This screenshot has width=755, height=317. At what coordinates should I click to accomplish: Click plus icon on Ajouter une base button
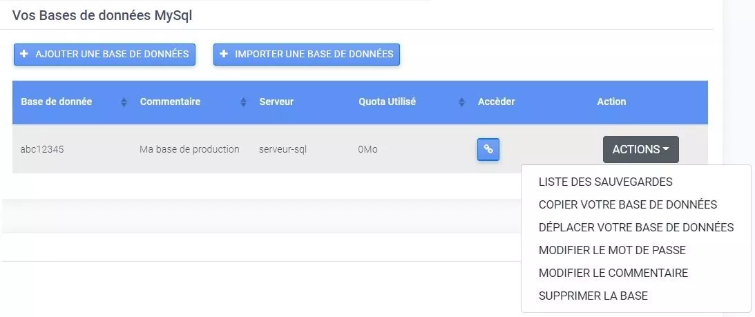click(x=24, y=54)
